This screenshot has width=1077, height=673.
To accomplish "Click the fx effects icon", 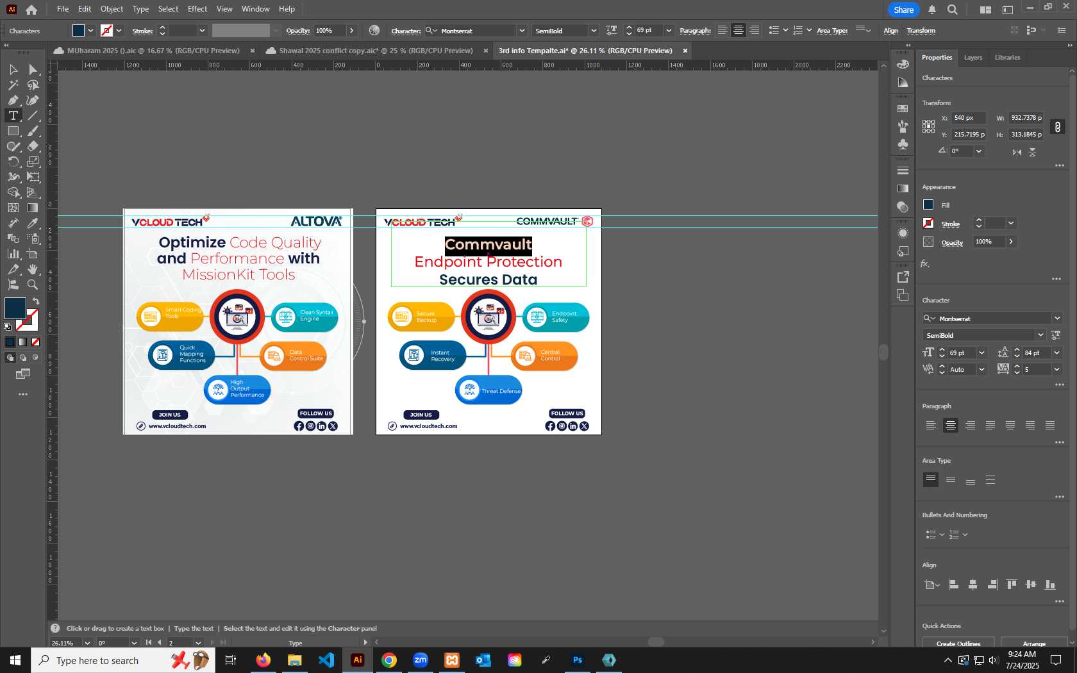I will pos(924,263).
